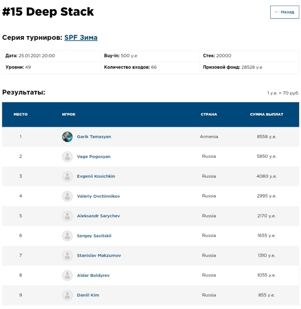
Task: Open Sergey Savitskii's player name link
Action: pos(94,236)
